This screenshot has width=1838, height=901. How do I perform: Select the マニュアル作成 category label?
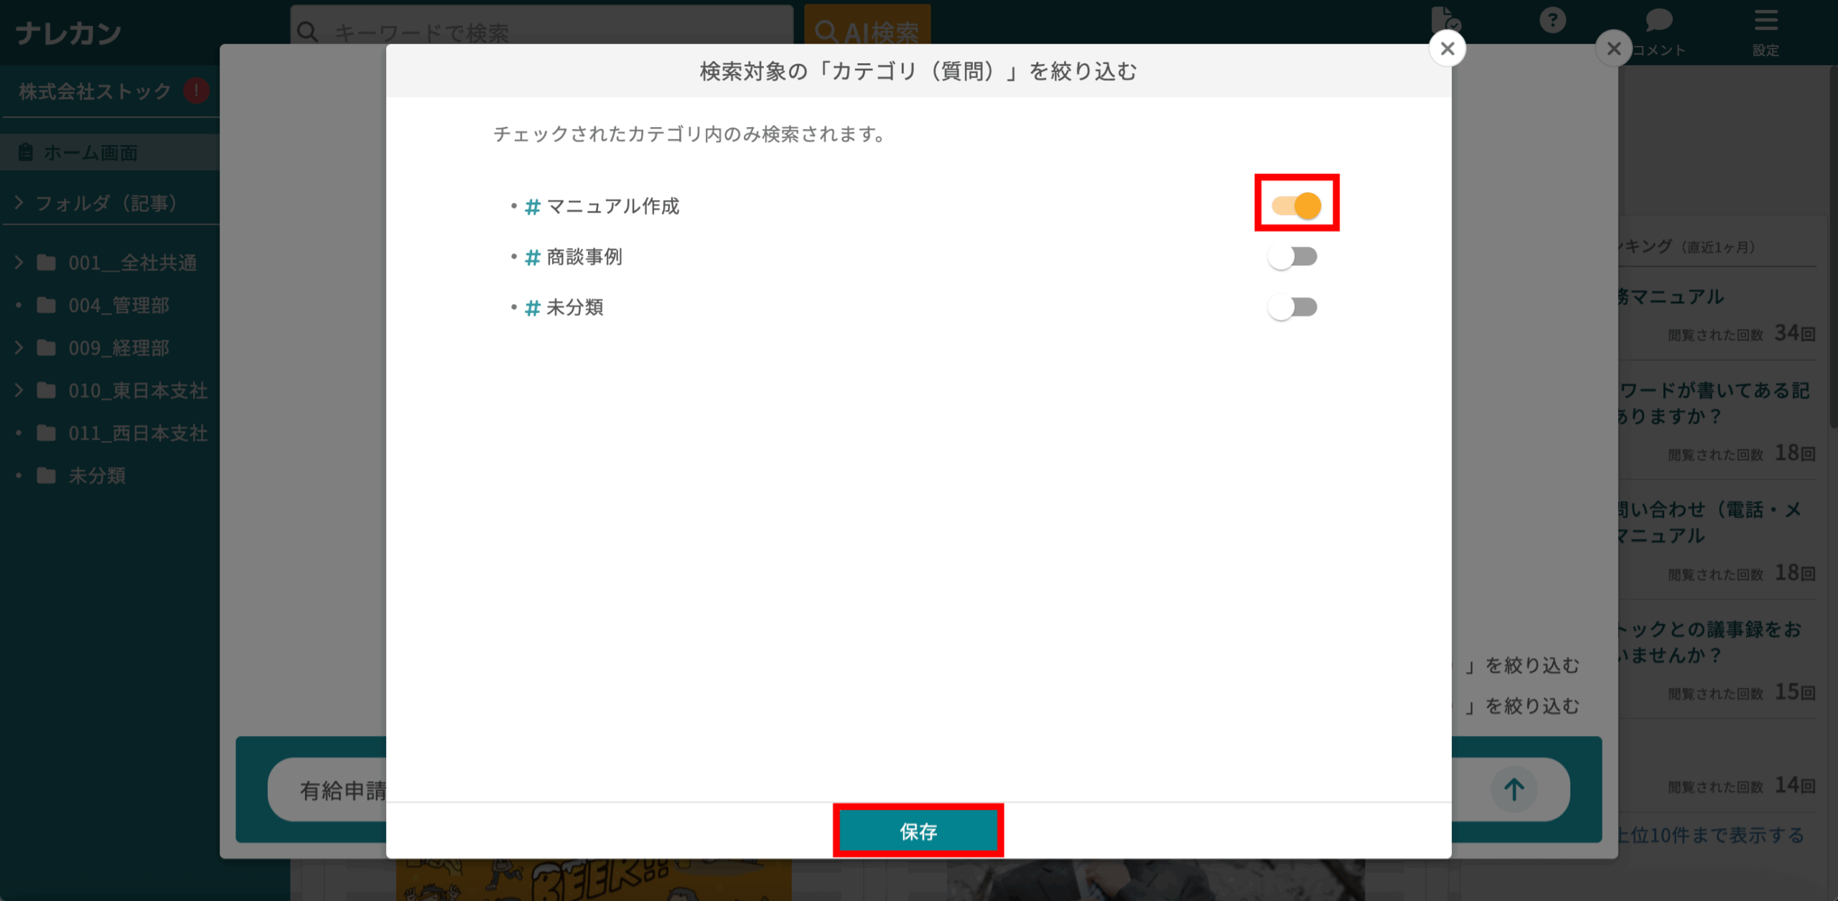(612, 207)
